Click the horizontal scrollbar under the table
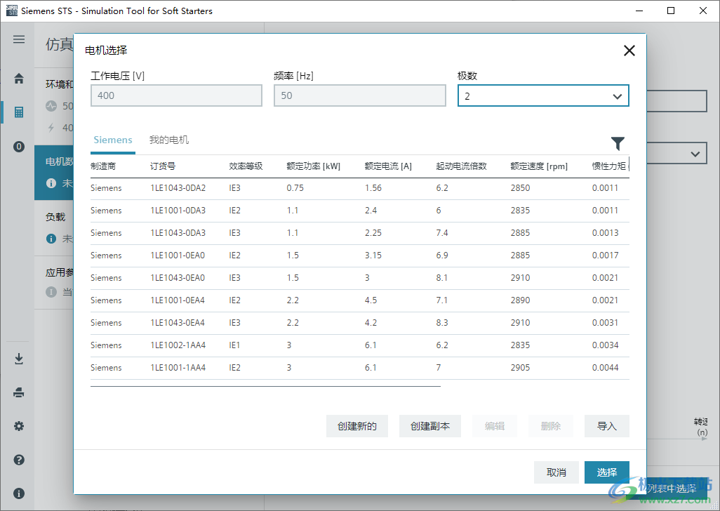 pos(265,387)
